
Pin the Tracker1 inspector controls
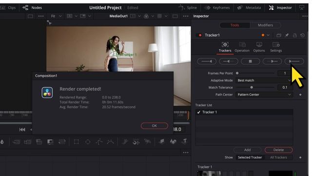point(287,35)
